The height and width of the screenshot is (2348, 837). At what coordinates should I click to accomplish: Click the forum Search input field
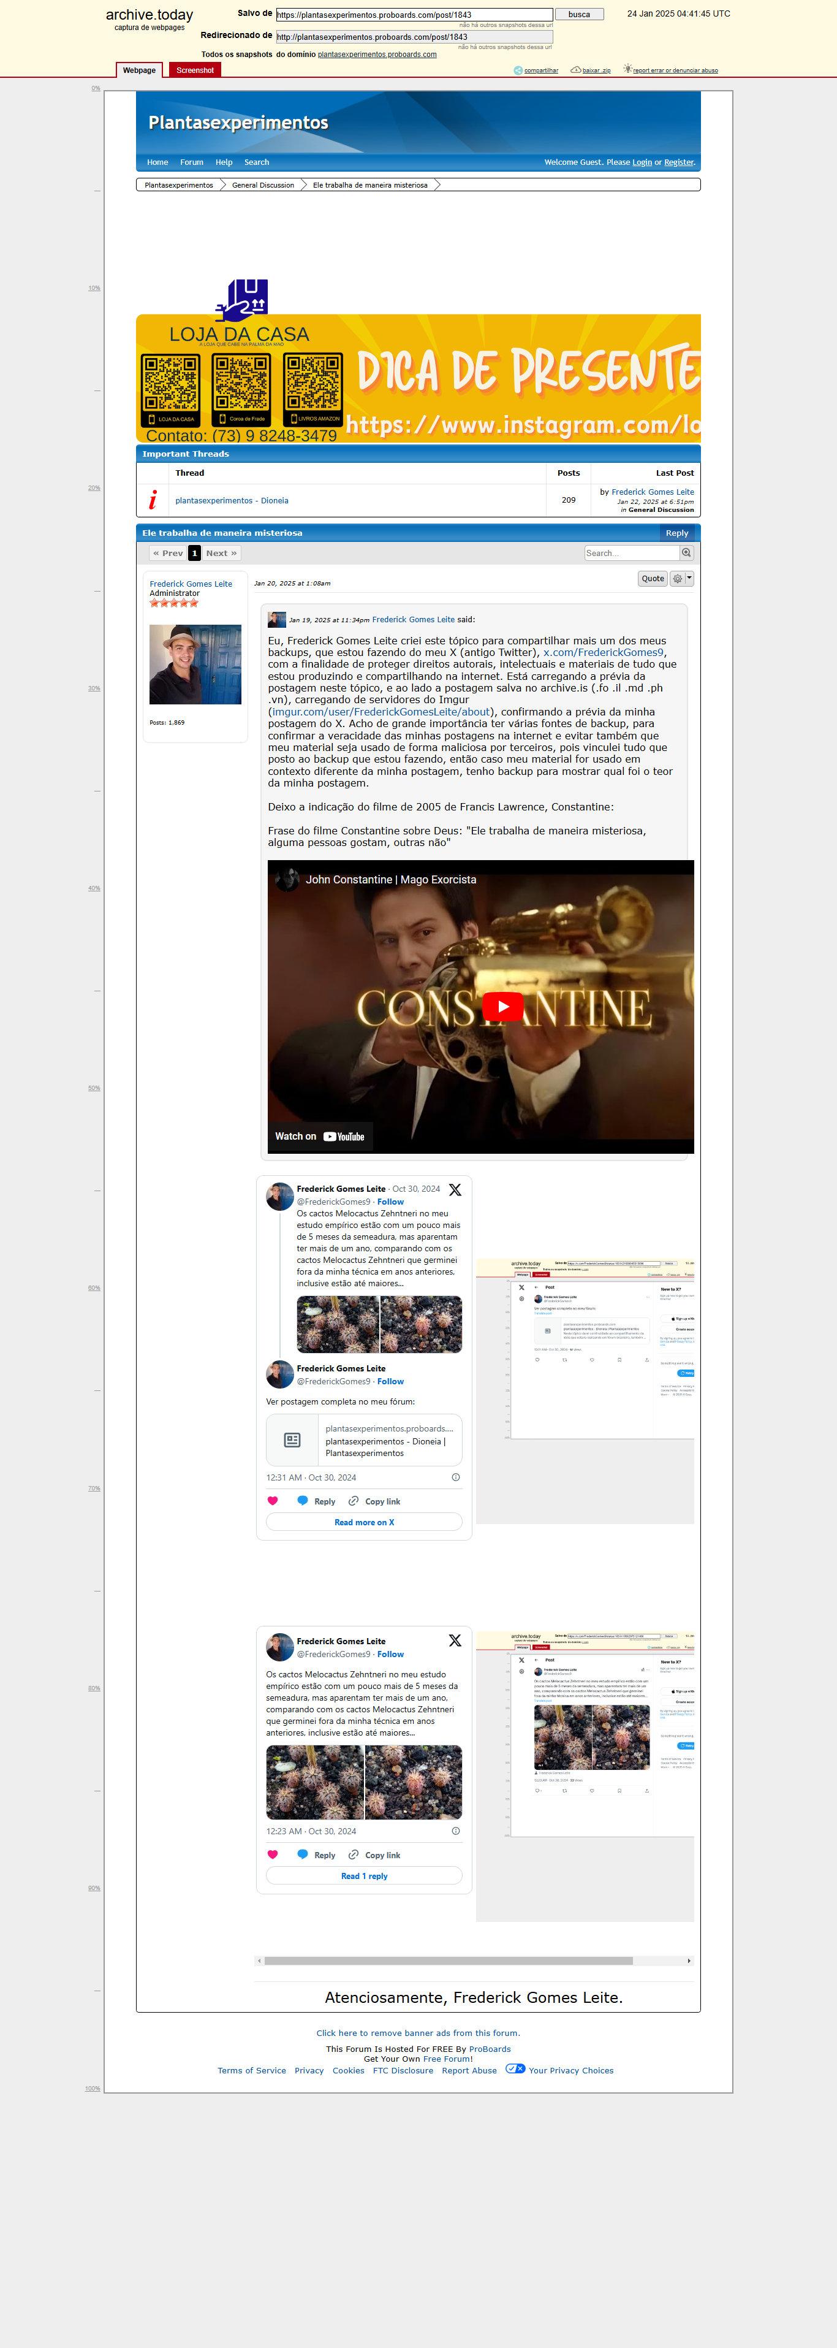pyautogui.click(x=632, y=553)
